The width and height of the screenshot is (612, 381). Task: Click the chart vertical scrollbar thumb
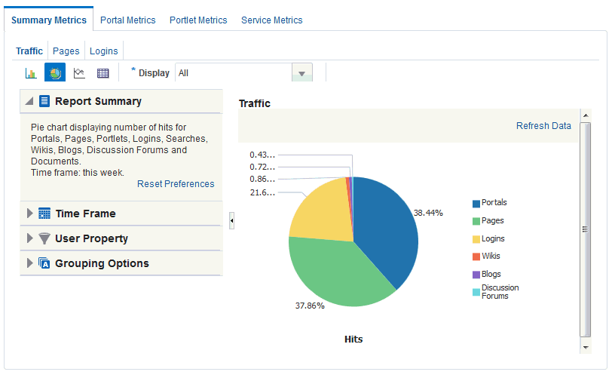[x=586, y=229]
